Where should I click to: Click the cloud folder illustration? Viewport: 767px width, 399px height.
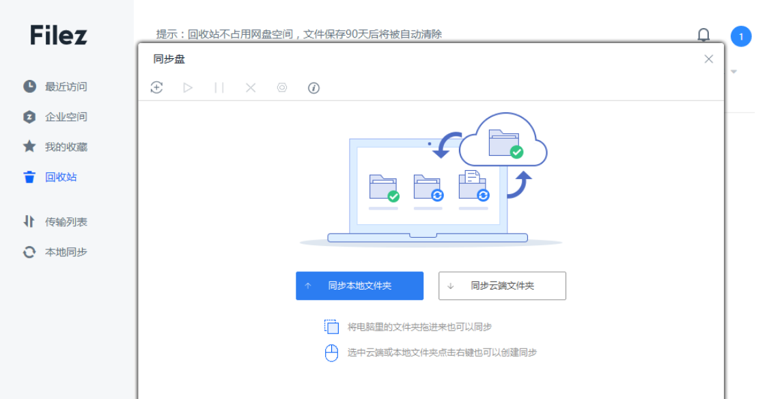coord(503,141)
